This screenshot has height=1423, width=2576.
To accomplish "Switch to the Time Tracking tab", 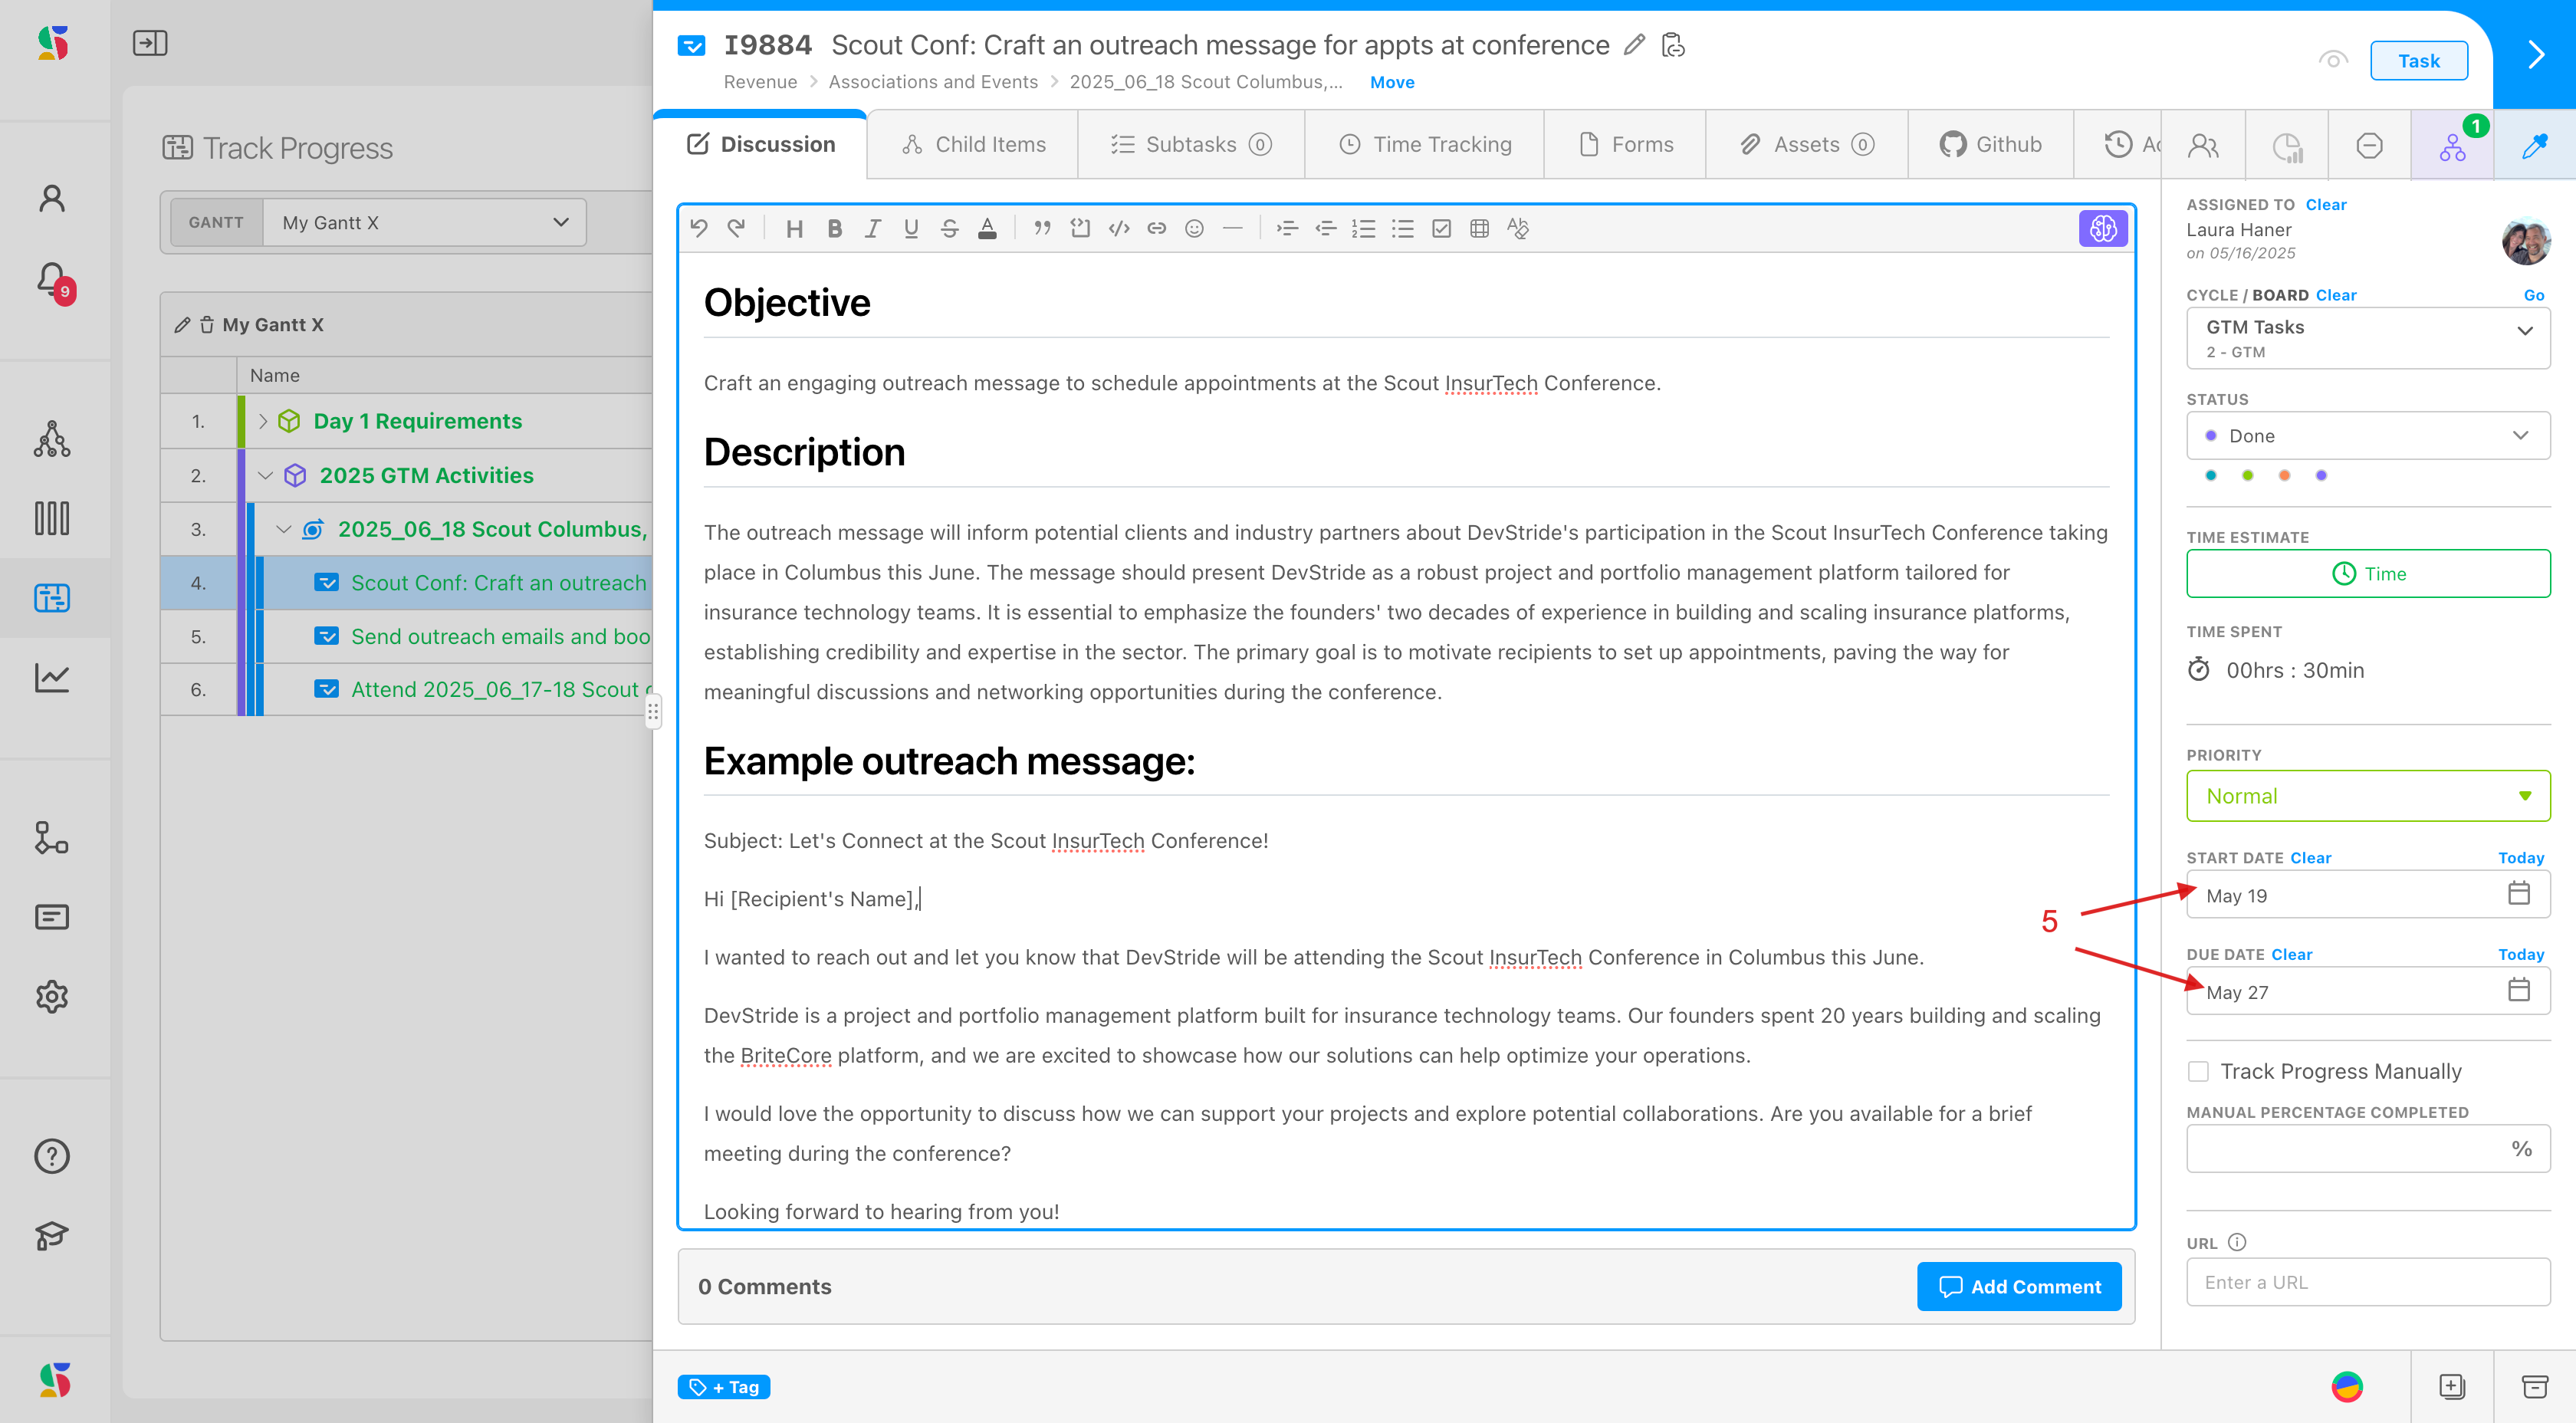I will pos(1425,145).
